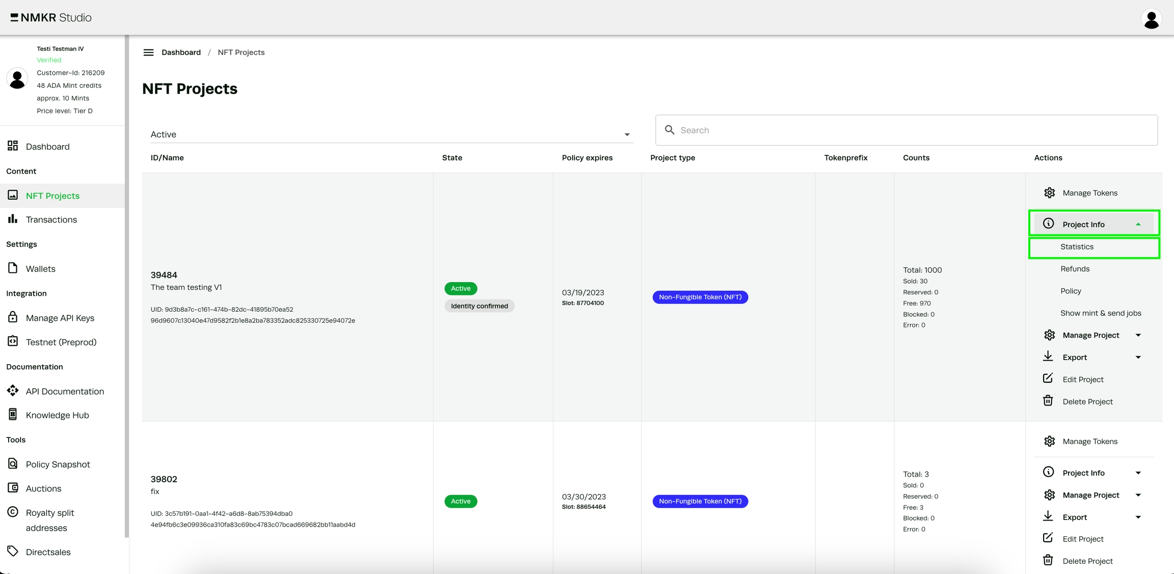The width and height of the screenshot is (1174, 574).
Task: Open the Auctions sidebar item
Action: 43,488
